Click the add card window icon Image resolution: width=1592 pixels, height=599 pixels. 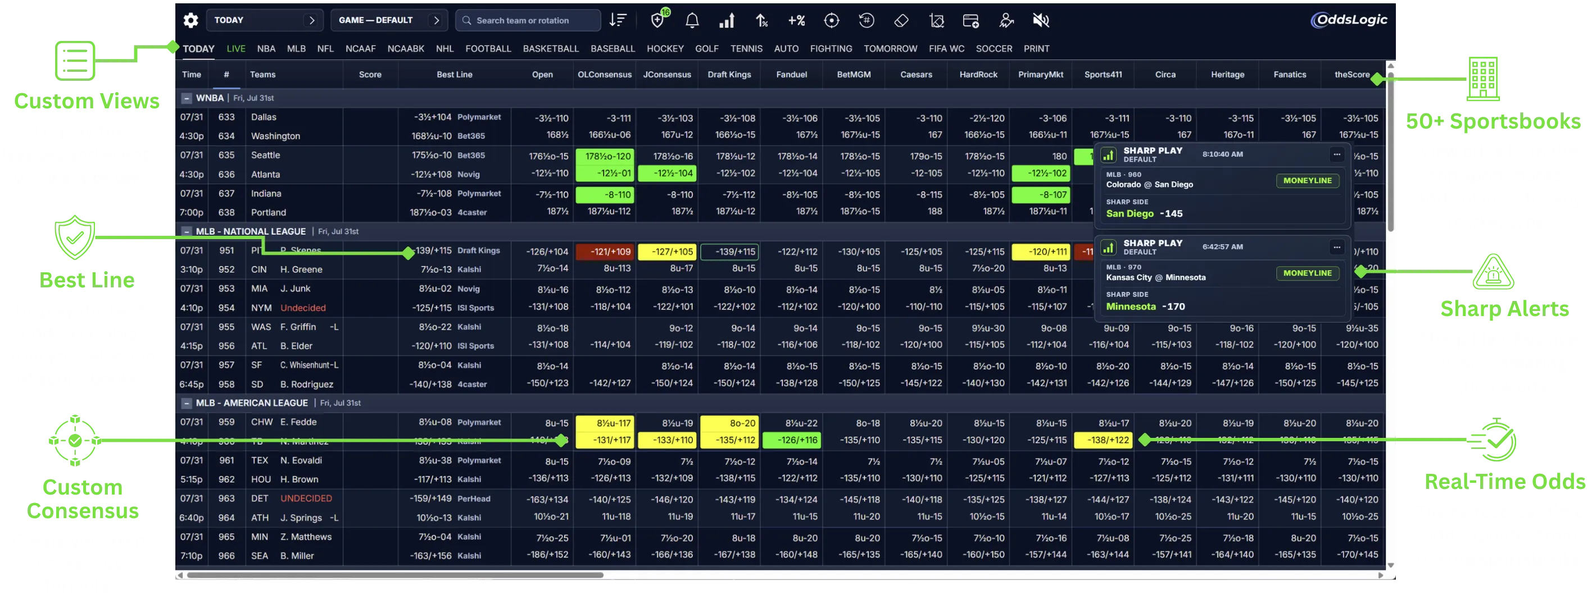click(971, 20)
